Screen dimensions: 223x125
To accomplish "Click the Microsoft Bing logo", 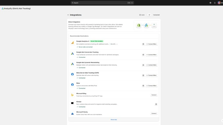I will coord(72,95).
